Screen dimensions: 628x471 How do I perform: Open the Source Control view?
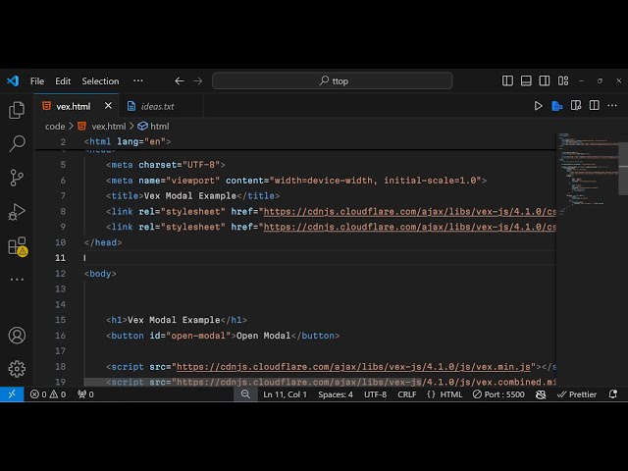click(x=17, y=178)
